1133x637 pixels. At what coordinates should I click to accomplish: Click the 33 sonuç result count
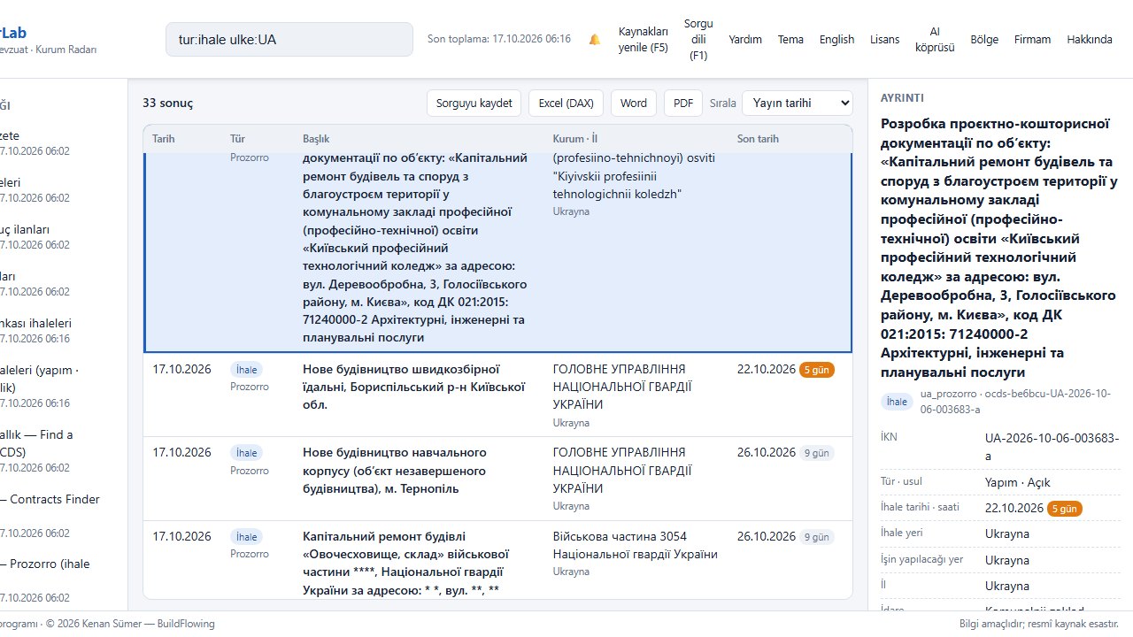168,104
